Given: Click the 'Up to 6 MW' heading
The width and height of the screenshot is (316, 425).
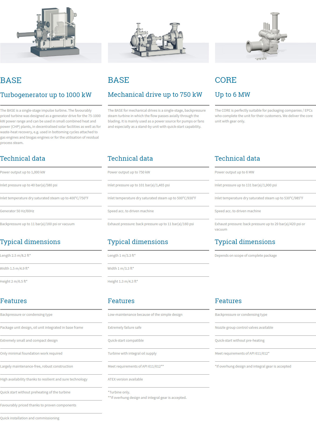Looking at the screenshot, I should 233,95.
